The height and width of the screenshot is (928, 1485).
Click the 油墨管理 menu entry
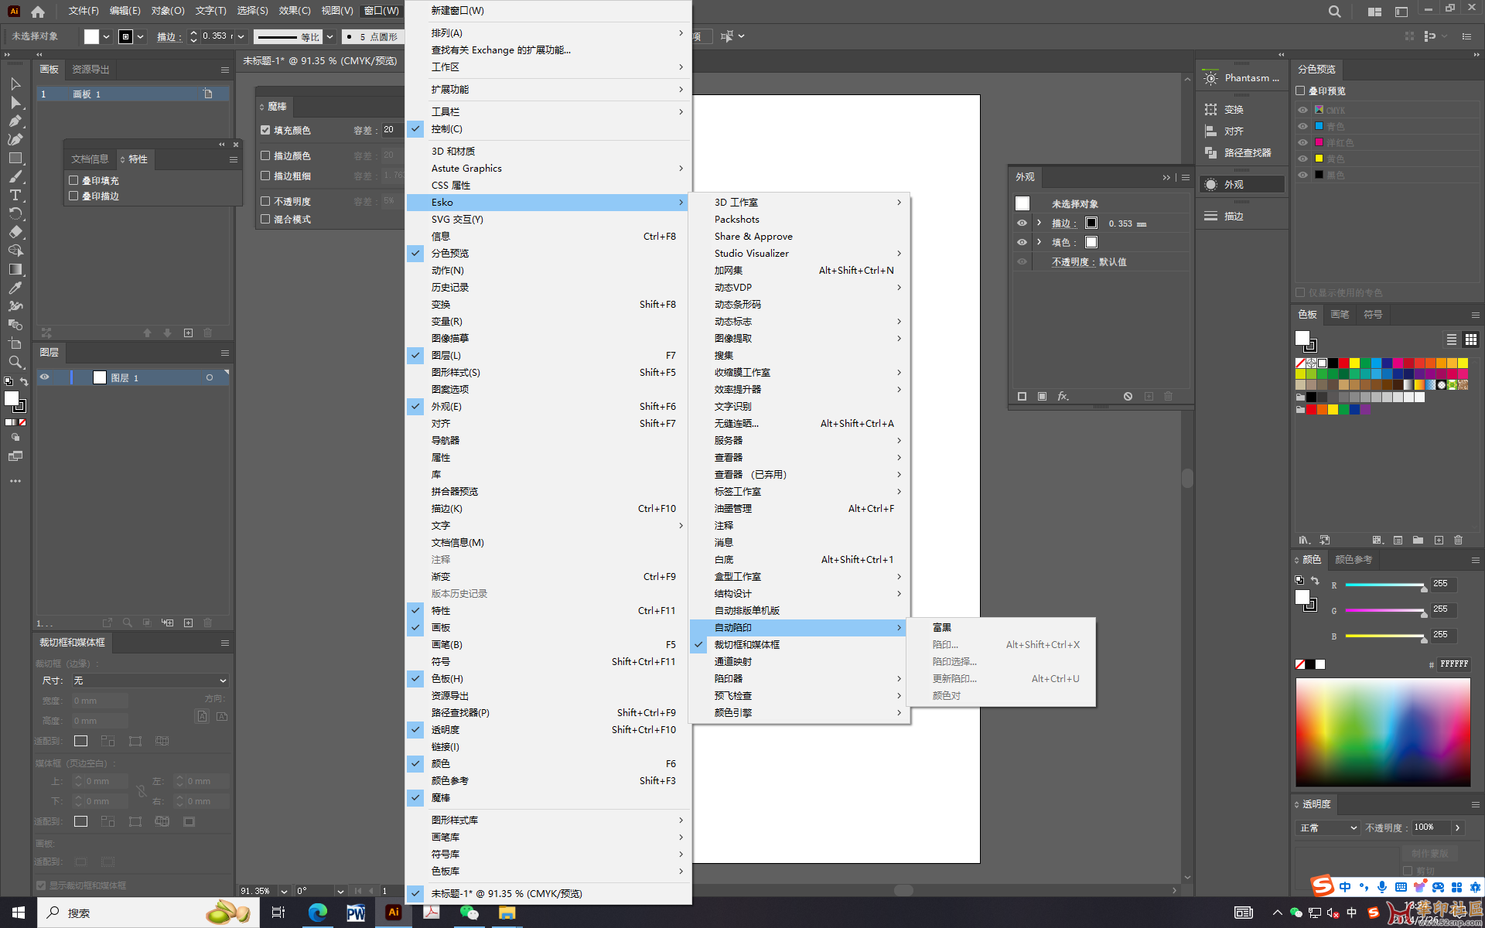[x=732, y=508]
